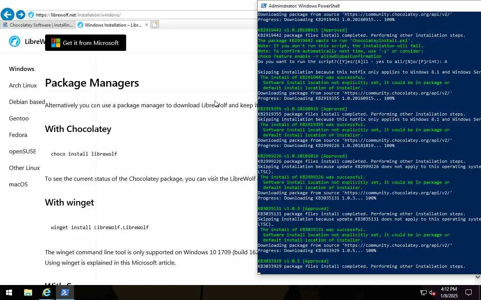This screenshot has width=481, height=300.
Task: Click the LibreWolf logo icon
Action: pos(15,41)
